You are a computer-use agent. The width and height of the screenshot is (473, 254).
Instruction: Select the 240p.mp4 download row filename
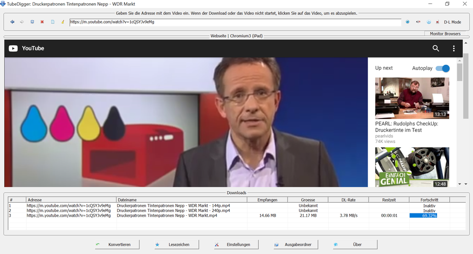[174, 211]
